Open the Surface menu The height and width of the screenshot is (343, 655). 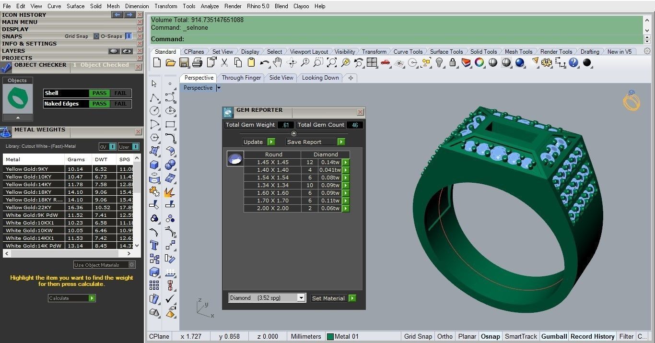(x=76, y=6)
